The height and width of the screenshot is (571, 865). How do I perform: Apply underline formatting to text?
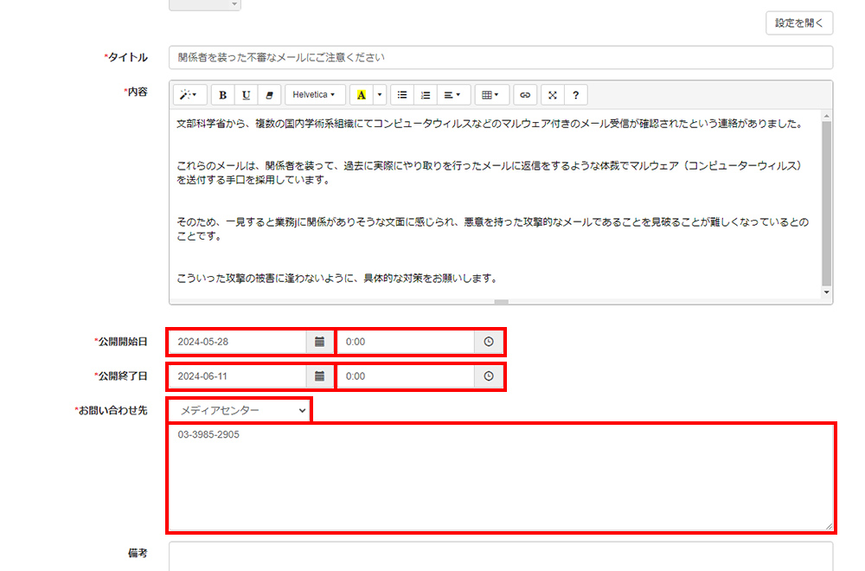coord(247,95)
